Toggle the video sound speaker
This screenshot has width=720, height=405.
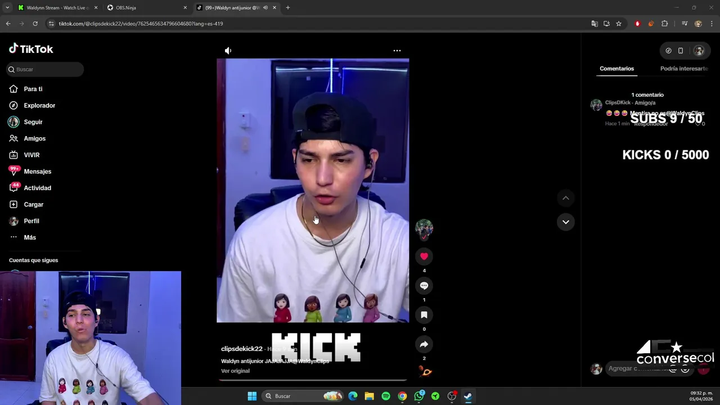click(228, 51)
